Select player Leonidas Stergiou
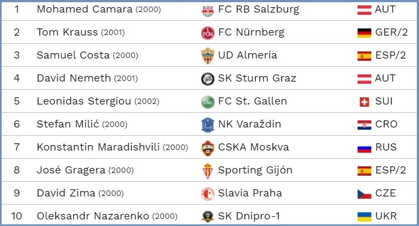 tap(84, 101)
